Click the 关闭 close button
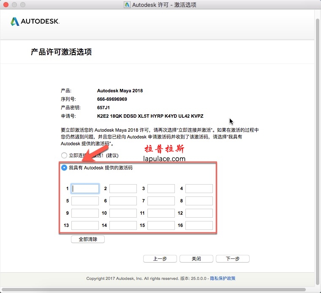This screenshot has width=321, height=293. (x=196, y=259)
